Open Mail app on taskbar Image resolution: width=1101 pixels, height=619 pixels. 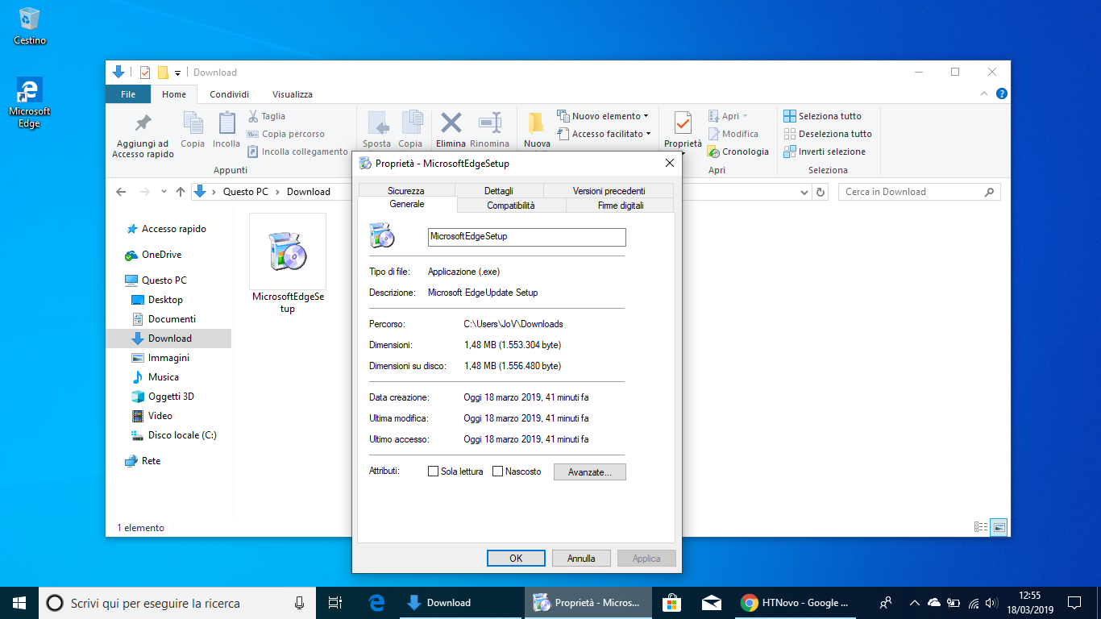click(711, 602)
